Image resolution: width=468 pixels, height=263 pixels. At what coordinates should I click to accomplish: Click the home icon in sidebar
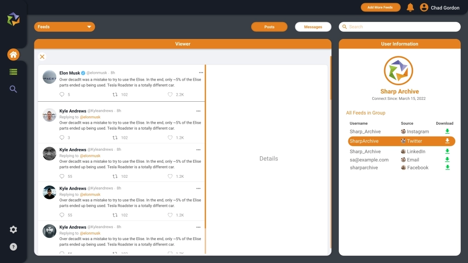tap(13, 55)
